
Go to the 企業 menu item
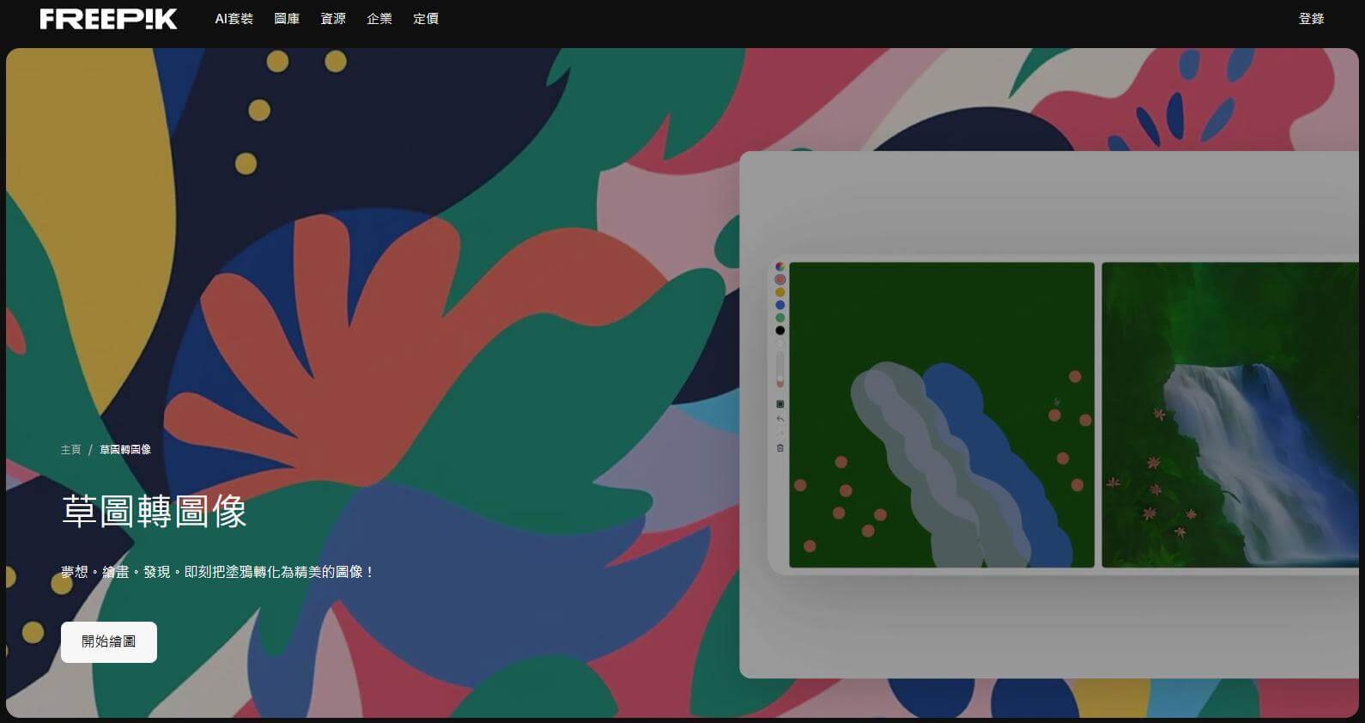(x=379, y=19)
